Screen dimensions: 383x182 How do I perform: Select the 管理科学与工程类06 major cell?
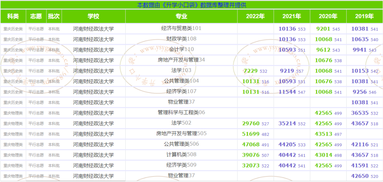[182, 112]
